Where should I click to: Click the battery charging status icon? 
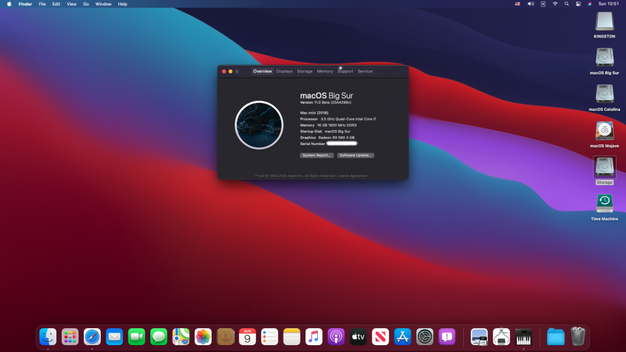click(x=543, y=4)
